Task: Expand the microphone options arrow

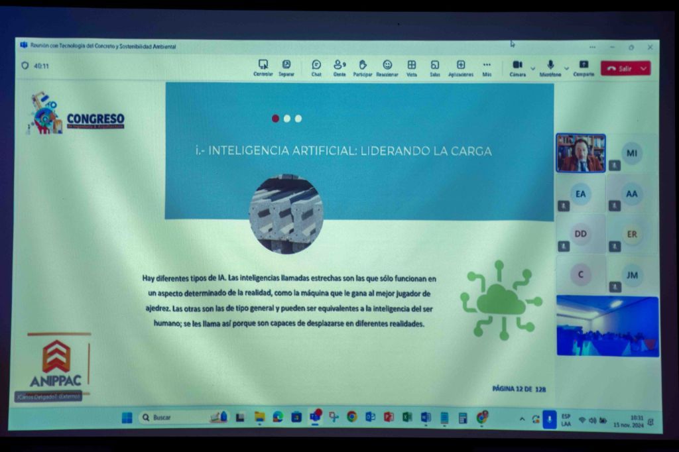Action: (x=566, y=68)
